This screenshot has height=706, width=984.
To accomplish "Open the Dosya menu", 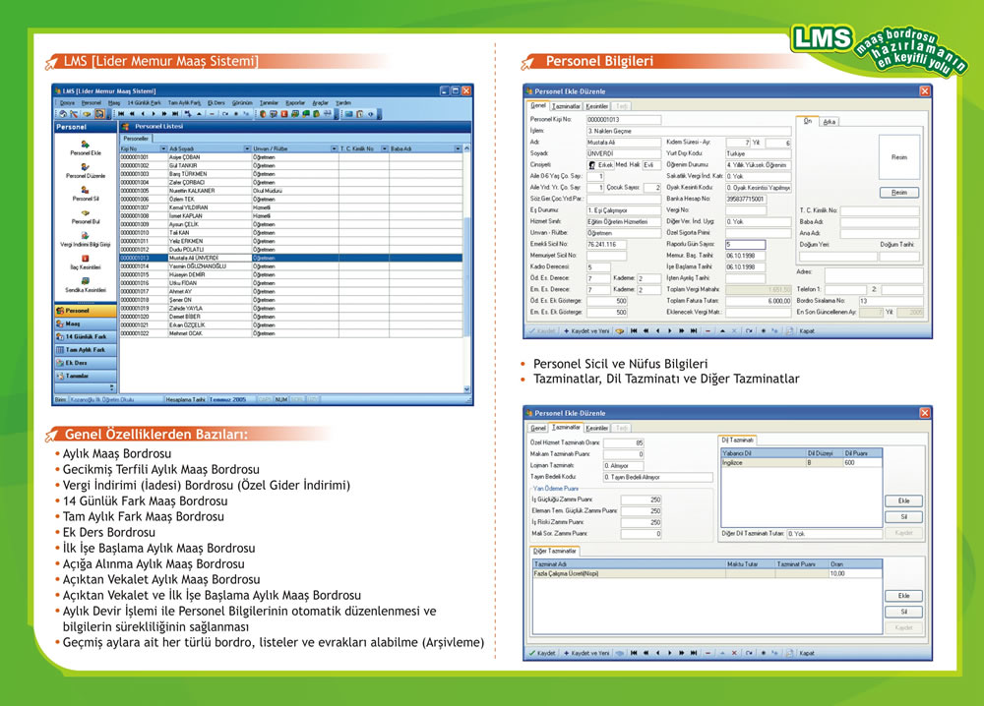I will [x=67, y=103].
